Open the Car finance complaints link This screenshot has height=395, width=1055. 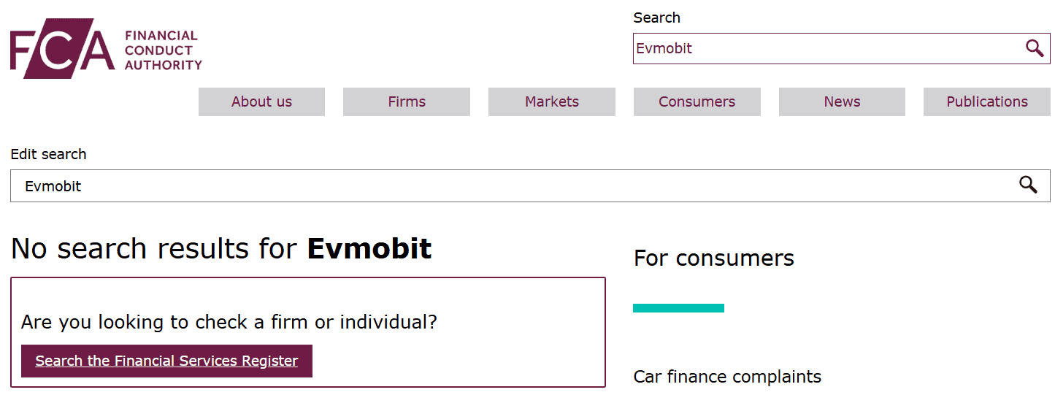[x=727, y=377]
